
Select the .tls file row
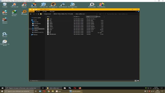coord(75,31)
